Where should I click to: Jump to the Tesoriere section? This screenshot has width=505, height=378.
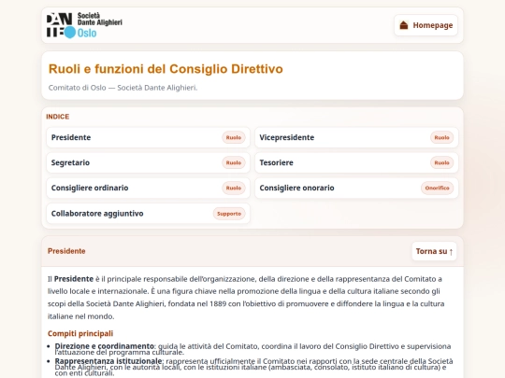(x=356, y=162)
